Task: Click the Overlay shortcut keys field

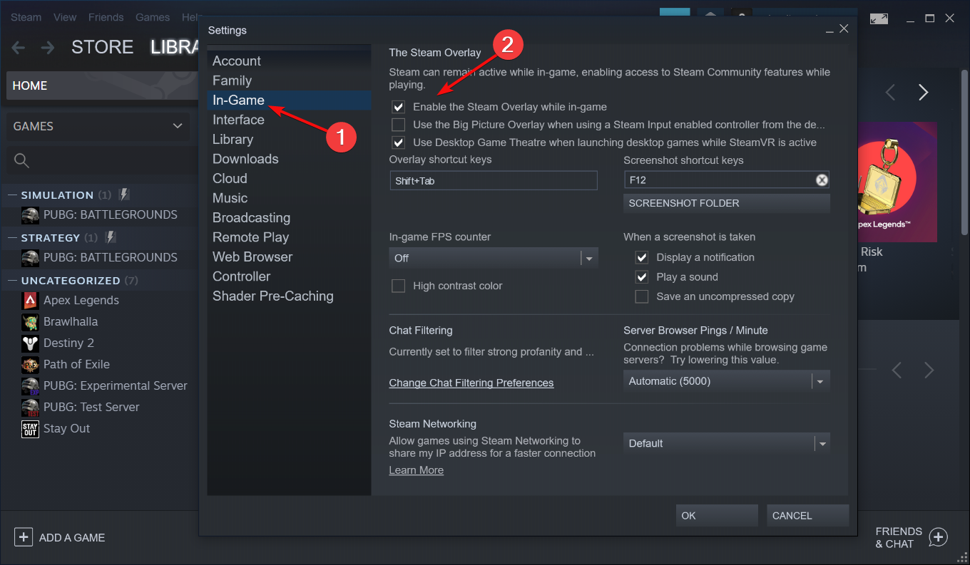Action: tap(494, 180)
